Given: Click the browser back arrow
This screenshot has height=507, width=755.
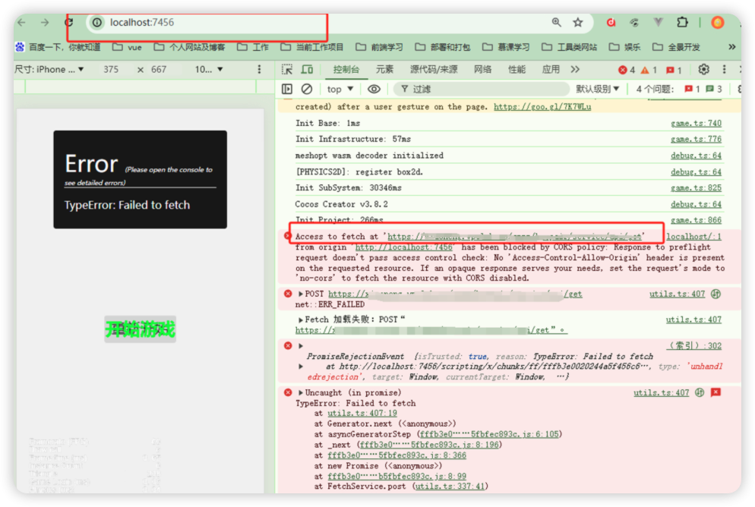Looking at the screenshot, I should tap(22, 23).
